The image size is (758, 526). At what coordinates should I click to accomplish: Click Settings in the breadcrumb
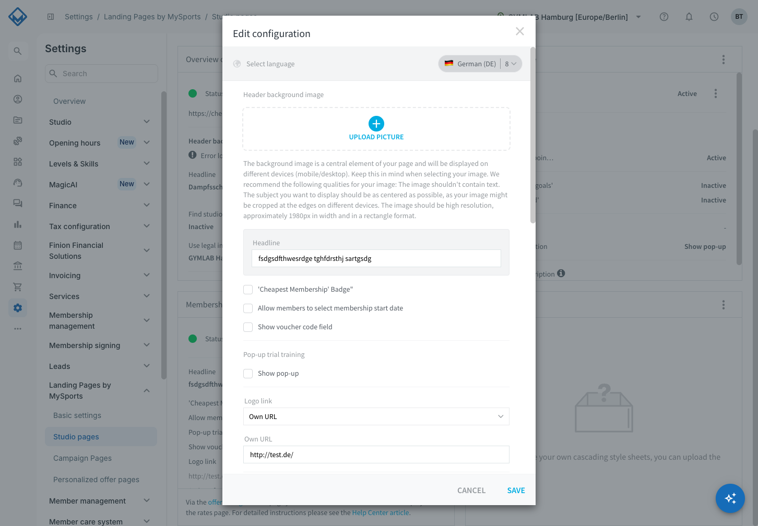[x=79, y=17]
